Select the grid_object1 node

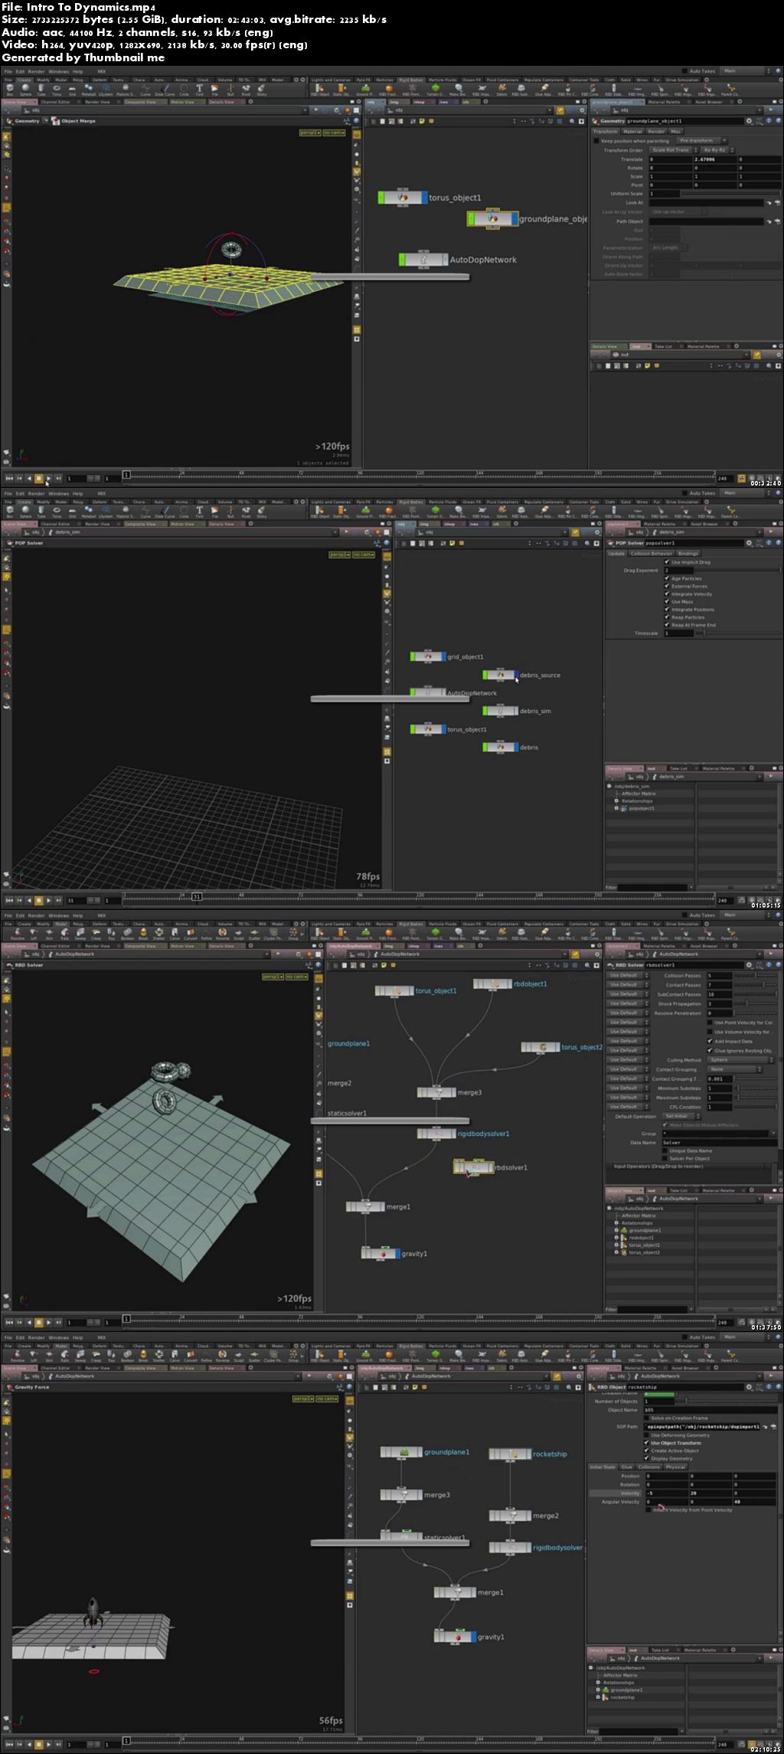pyautogui.click(x=427, y=656)
